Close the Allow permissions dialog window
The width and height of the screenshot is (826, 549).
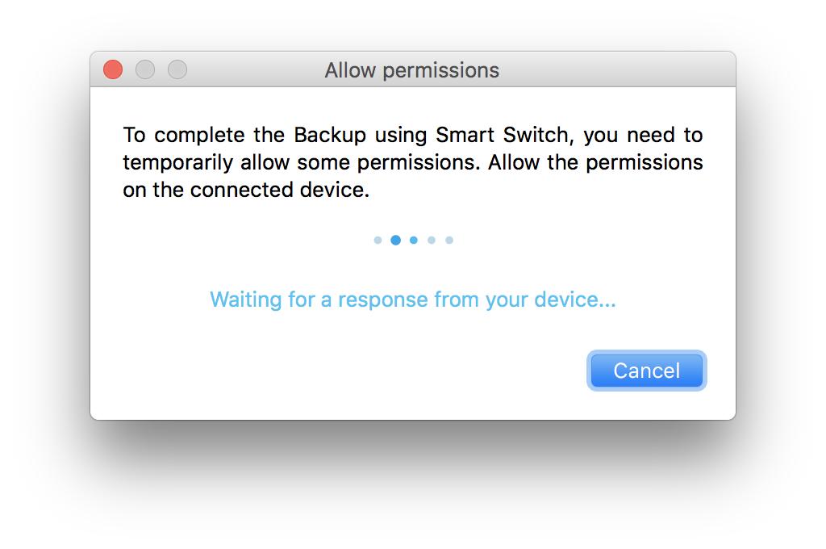(113, 70)
